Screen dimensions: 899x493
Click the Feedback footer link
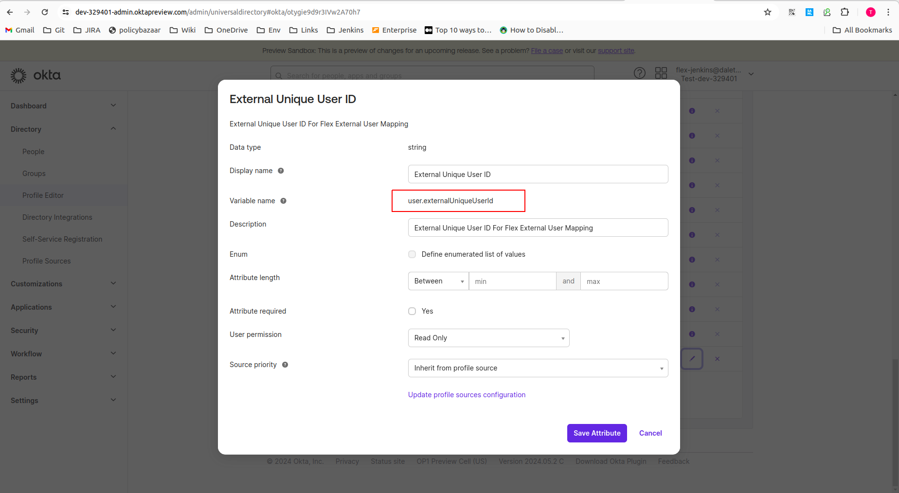[674, 461]
